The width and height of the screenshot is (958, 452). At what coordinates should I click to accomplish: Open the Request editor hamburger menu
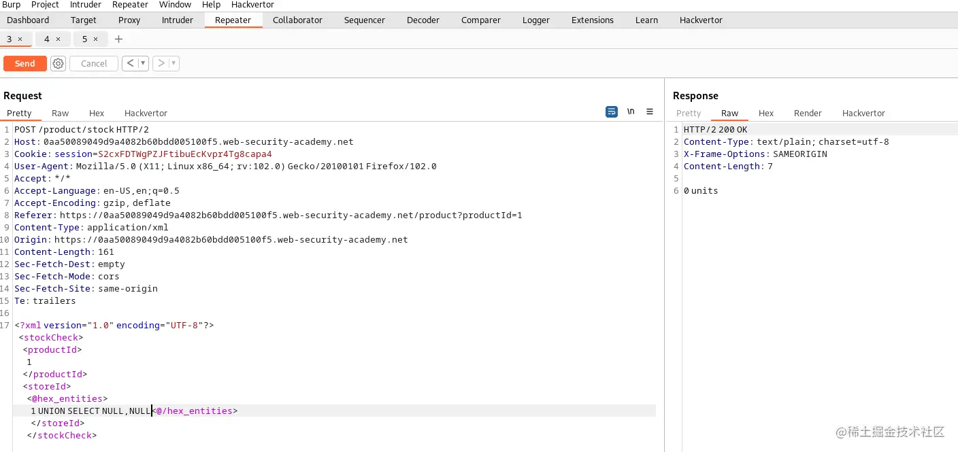pos(650,111)
